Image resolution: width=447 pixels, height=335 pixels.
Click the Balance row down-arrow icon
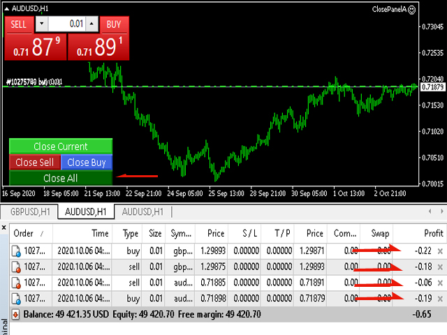point(15,315)
